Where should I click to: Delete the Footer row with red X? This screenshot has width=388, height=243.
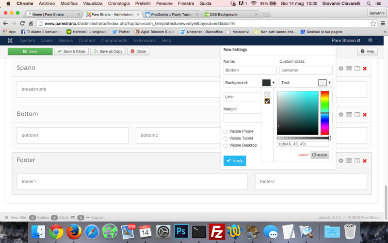[x=365, y=161]
